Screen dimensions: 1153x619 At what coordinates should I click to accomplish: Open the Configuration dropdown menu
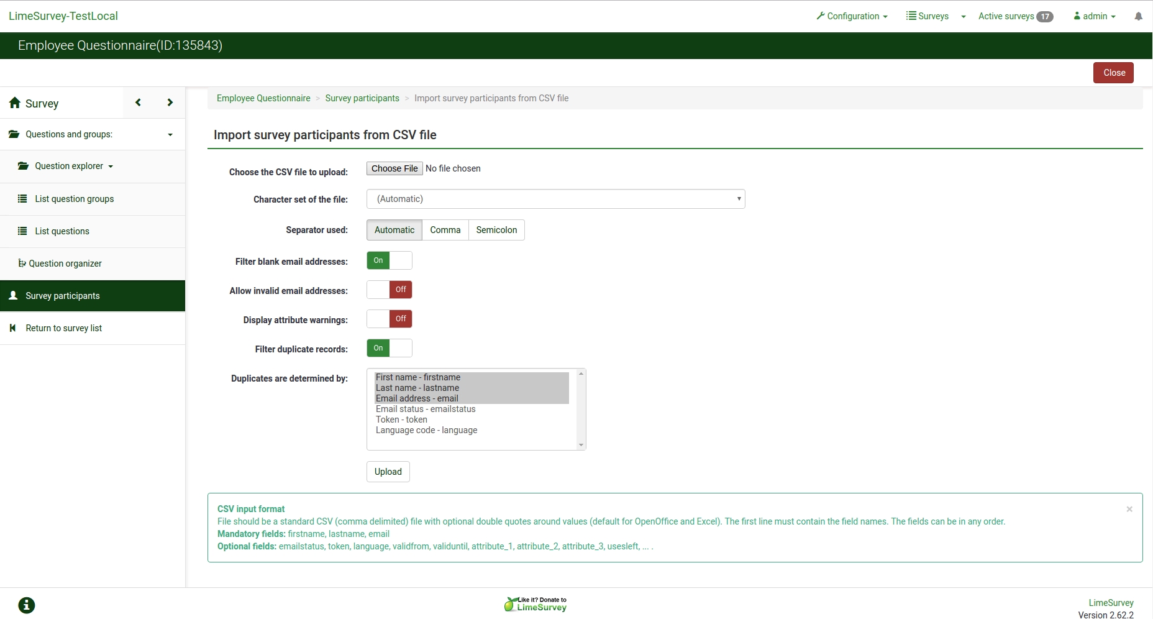pyautogui.click(x=852, y=16)
